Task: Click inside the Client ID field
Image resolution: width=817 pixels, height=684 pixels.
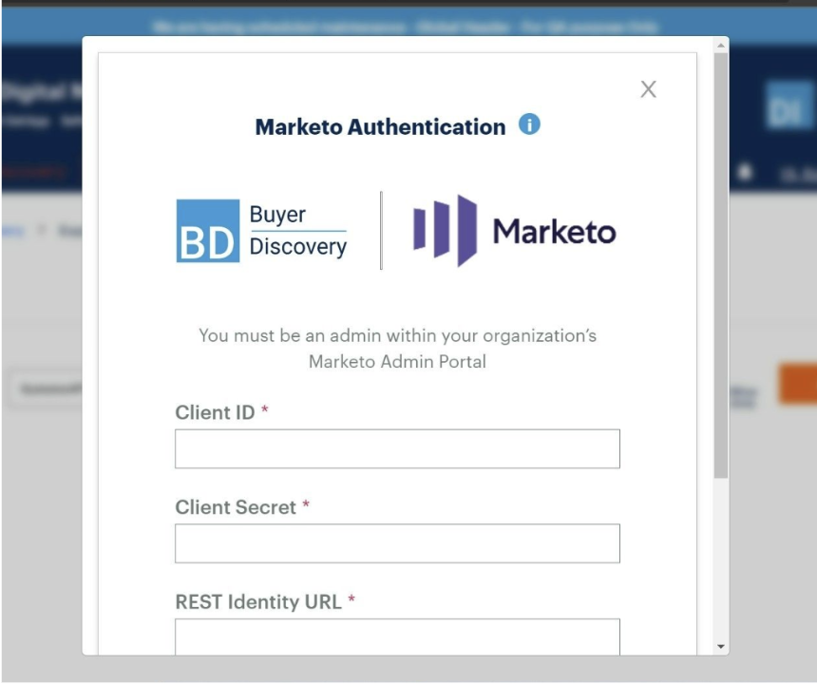Action: 396,447
